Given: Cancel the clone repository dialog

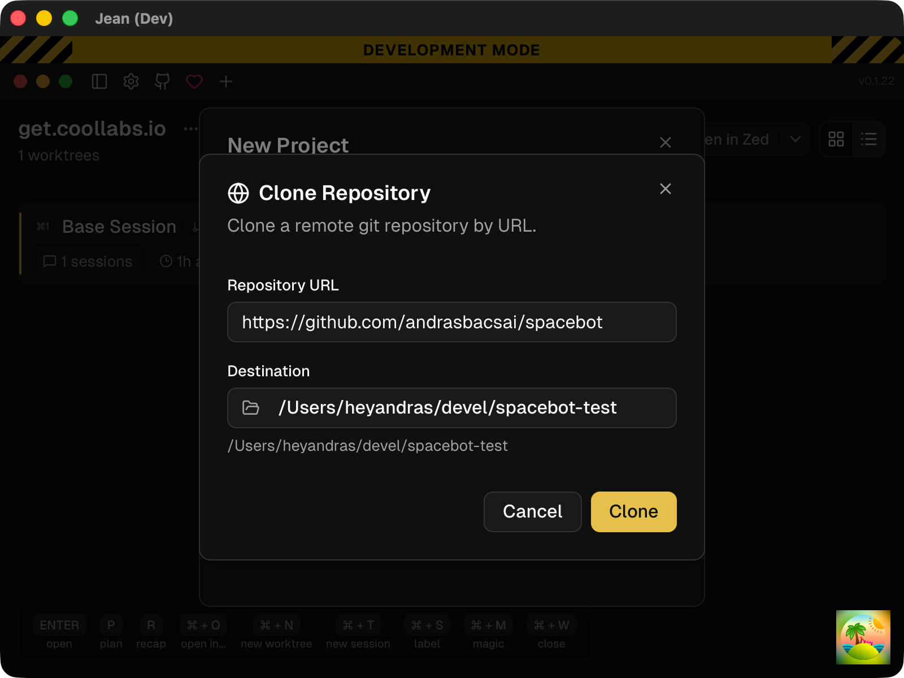Looking at the screenshot, I should (532, 511).
